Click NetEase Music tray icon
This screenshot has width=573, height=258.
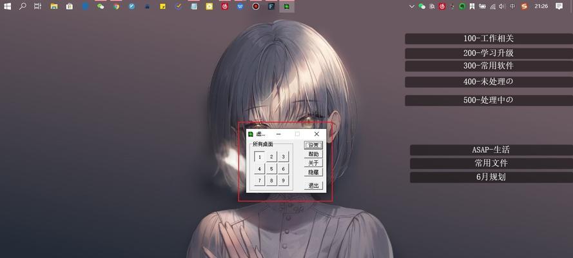442,6
